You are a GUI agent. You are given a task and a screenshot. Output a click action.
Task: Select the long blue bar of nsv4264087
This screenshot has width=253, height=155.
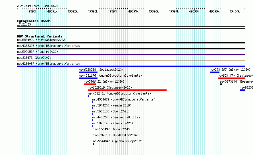[x=131, y=66]
